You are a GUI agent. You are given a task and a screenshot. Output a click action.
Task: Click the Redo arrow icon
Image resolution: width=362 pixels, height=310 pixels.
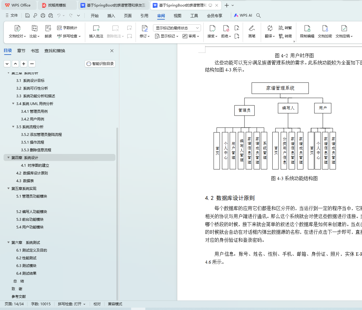tap(71, 15)
